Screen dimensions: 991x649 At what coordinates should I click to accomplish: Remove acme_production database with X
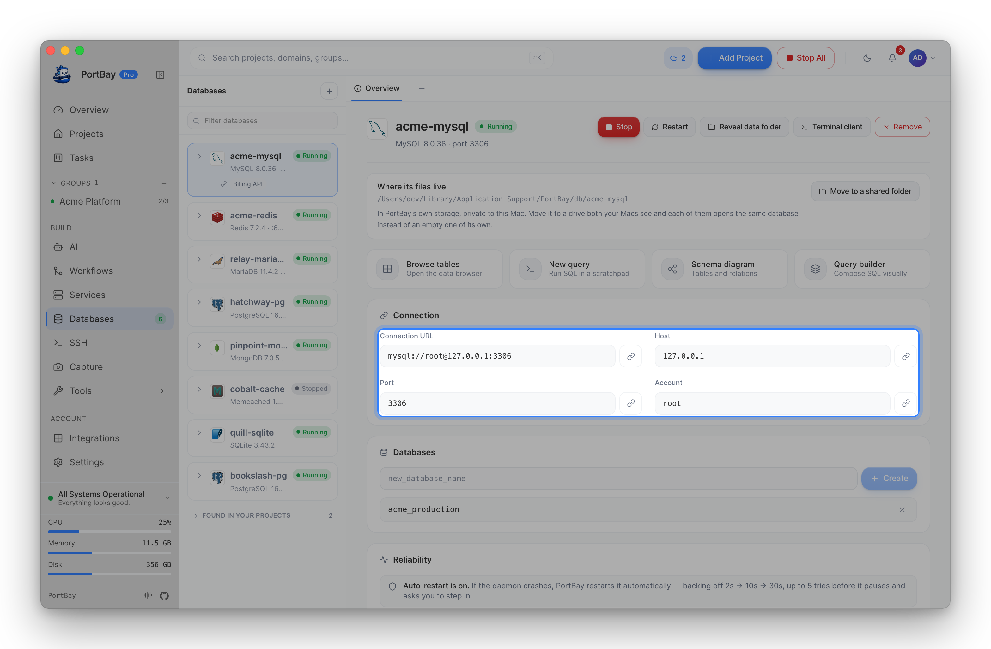tap(902, 509)
